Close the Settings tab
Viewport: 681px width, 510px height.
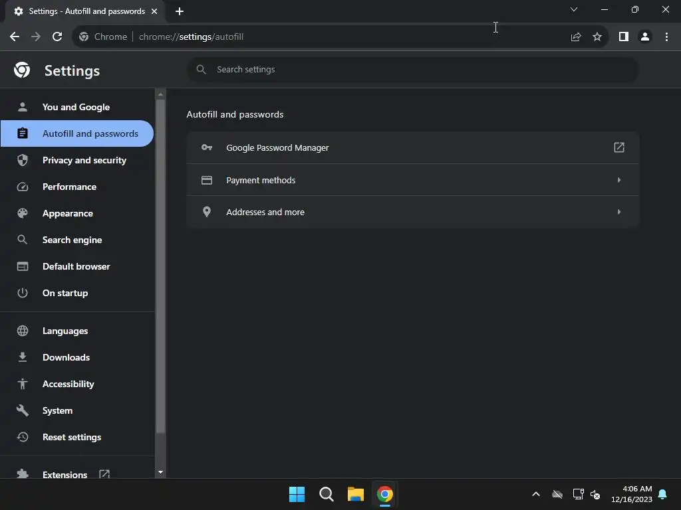[154, 11]
